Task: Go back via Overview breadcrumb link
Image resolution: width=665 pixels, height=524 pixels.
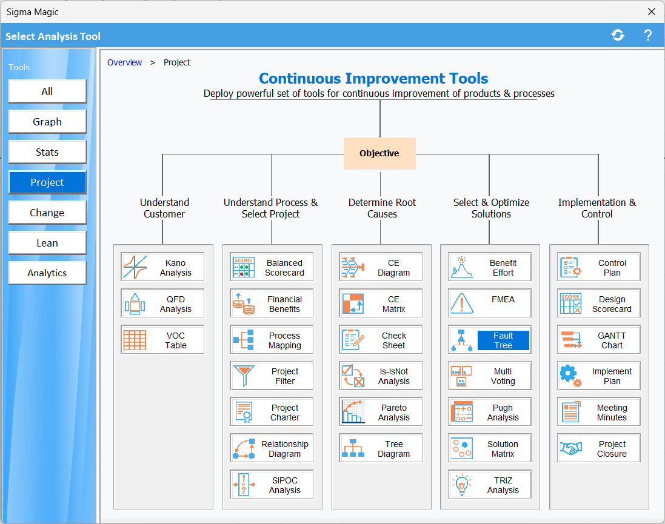Action: [x=124, y=62]
